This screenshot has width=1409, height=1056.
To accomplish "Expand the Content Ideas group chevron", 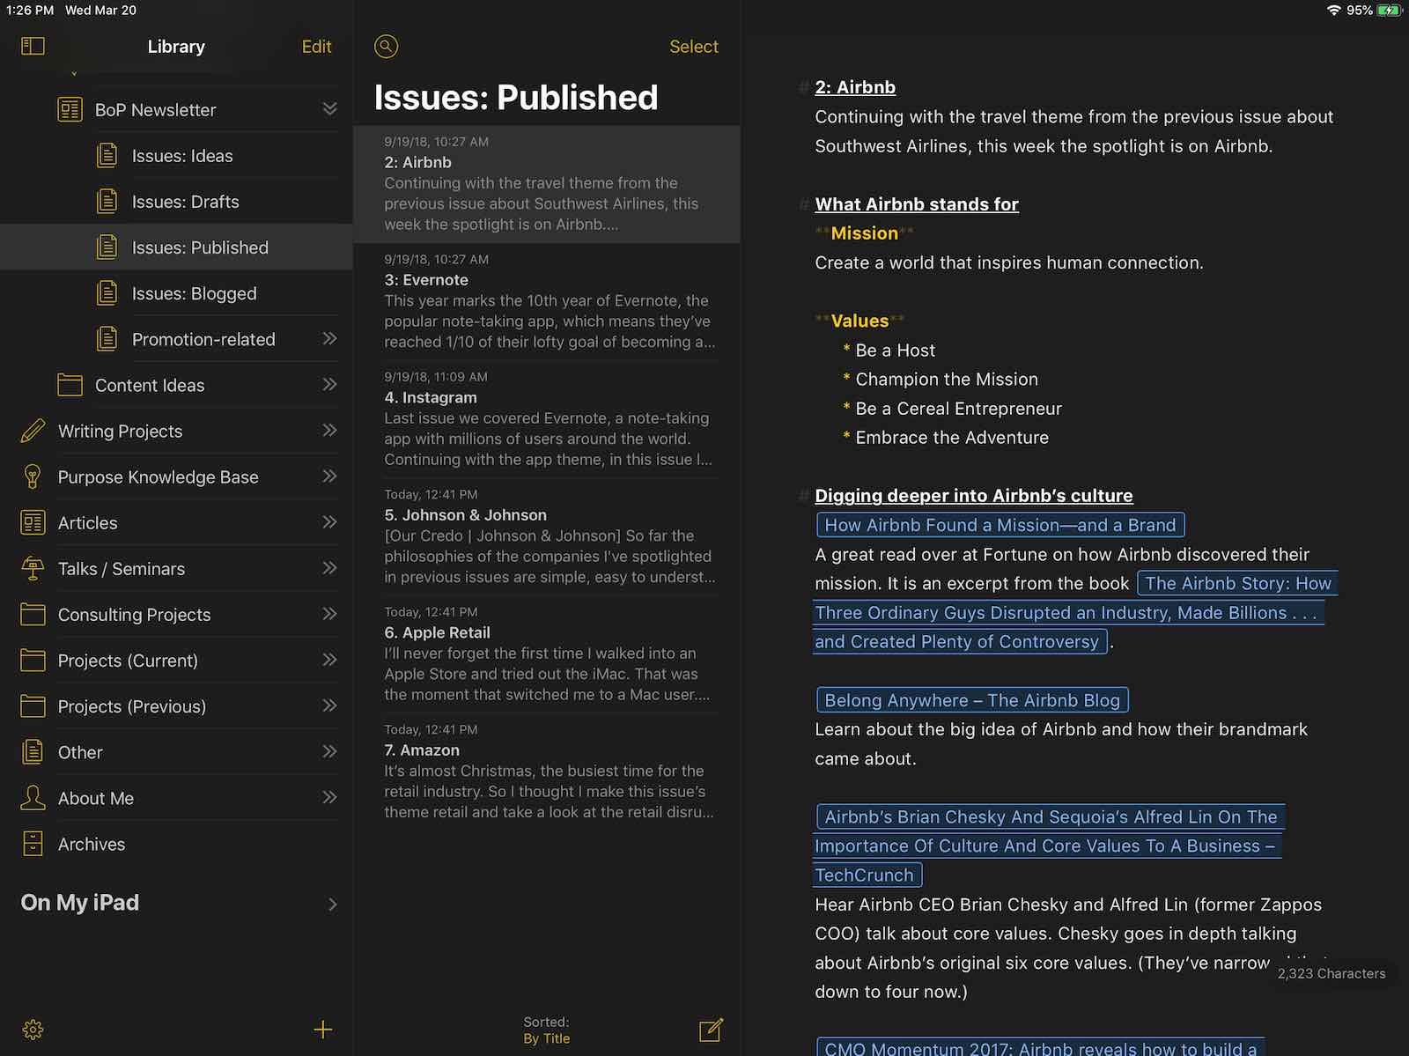I will click(x=330, y=384).
